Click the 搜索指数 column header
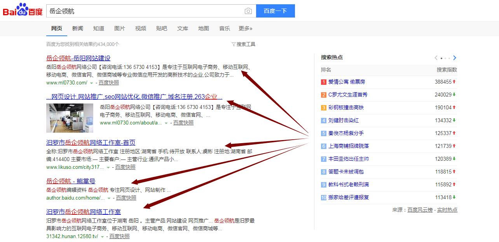 point(447,70)
